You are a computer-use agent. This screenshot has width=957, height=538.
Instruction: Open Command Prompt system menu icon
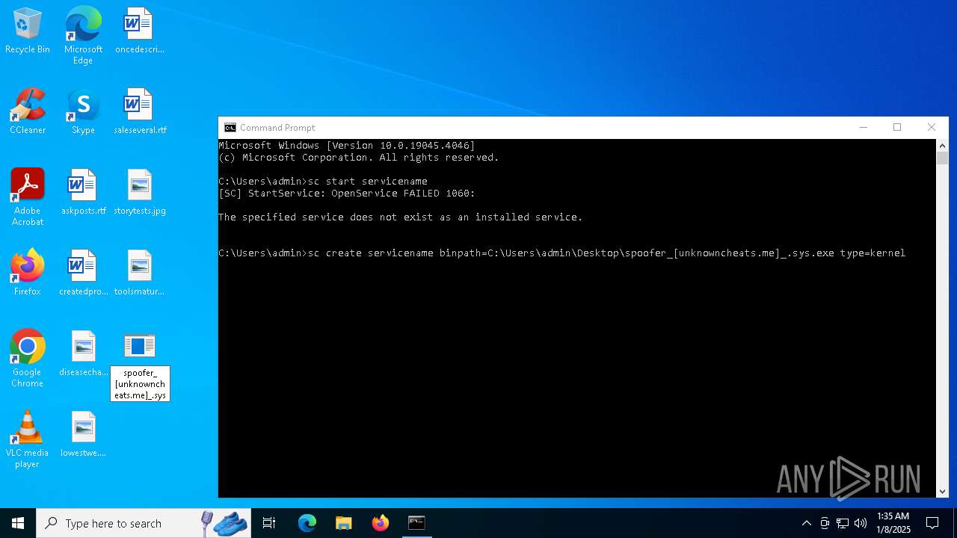point(230,128)
